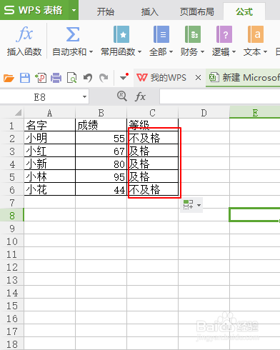
Task: Switch to the 新建 Microsoft document tab
Action: 244,78
